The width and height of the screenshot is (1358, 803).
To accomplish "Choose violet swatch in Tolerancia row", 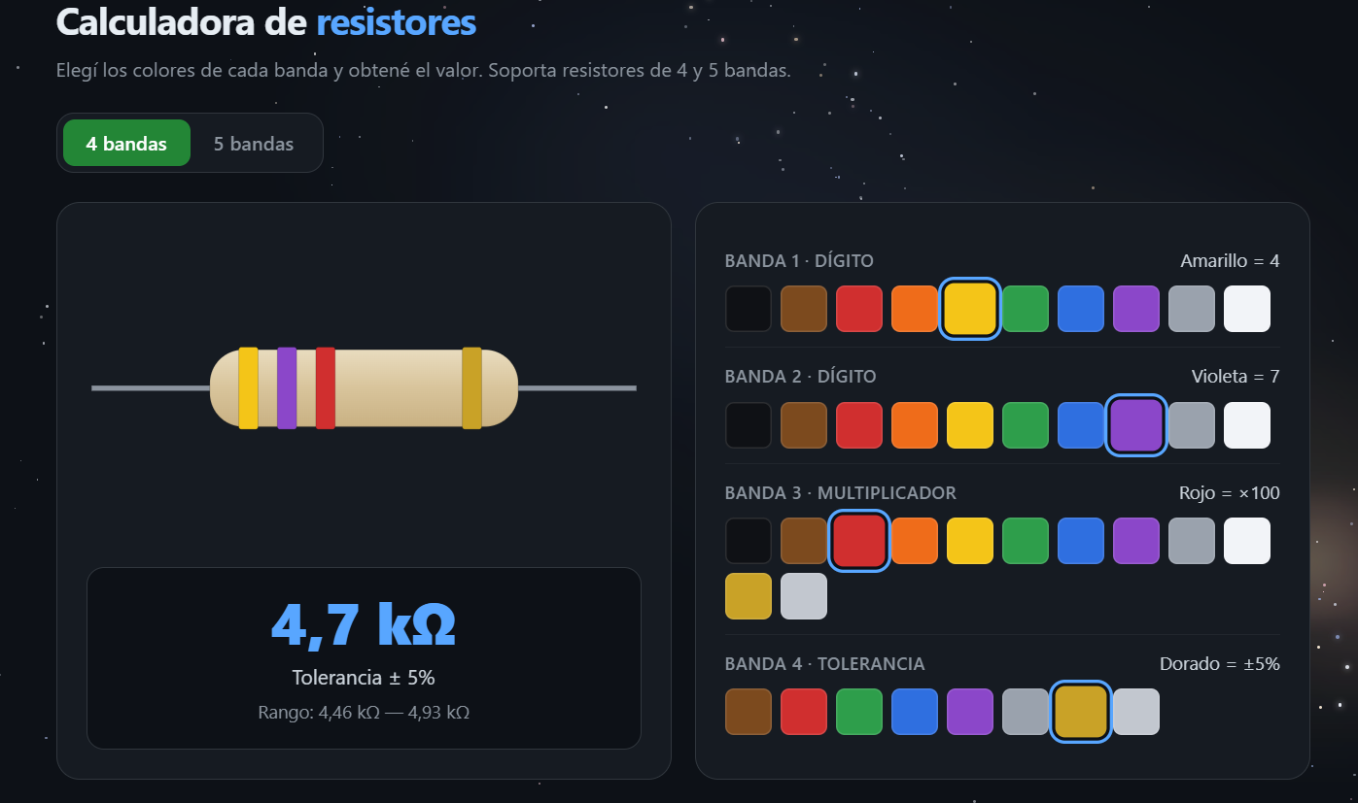I will click(x=970, y=712).
